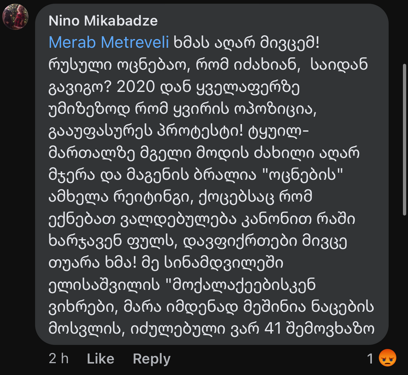The height and width of the screenshot is (375, 408).
Task: Open the 2 h timestamp link
Action: pyautogui.click(x=59, y=359)
